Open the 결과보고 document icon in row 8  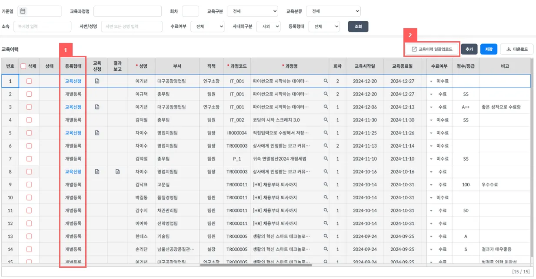click(117, 172)
